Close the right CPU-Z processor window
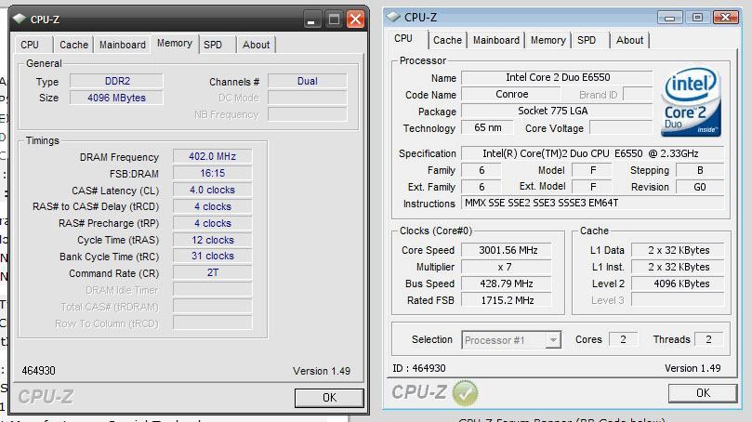The image size is (752, 422). tap(726, 18)
